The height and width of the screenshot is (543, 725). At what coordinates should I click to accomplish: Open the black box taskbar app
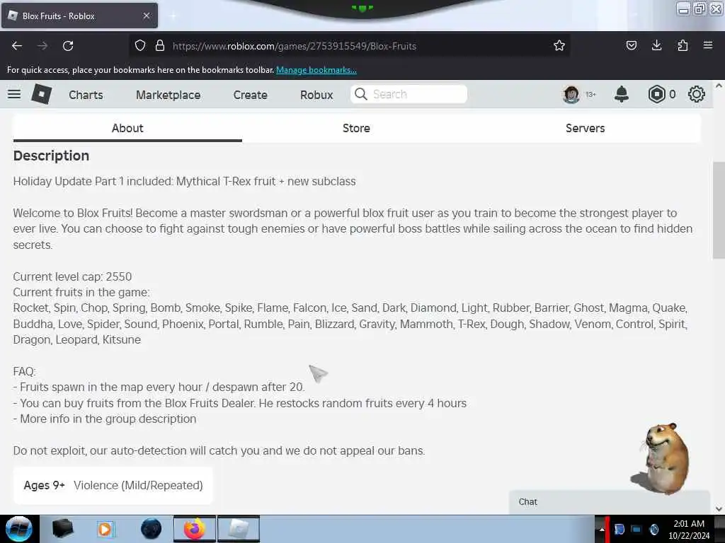[62, 529]
